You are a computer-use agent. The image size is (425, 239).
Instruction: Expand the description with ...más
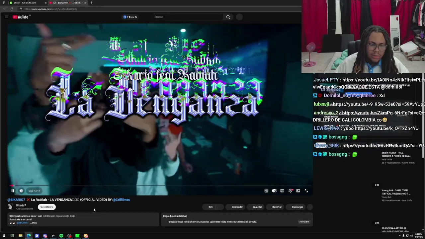pyautogui.click(x=34, y=223)
